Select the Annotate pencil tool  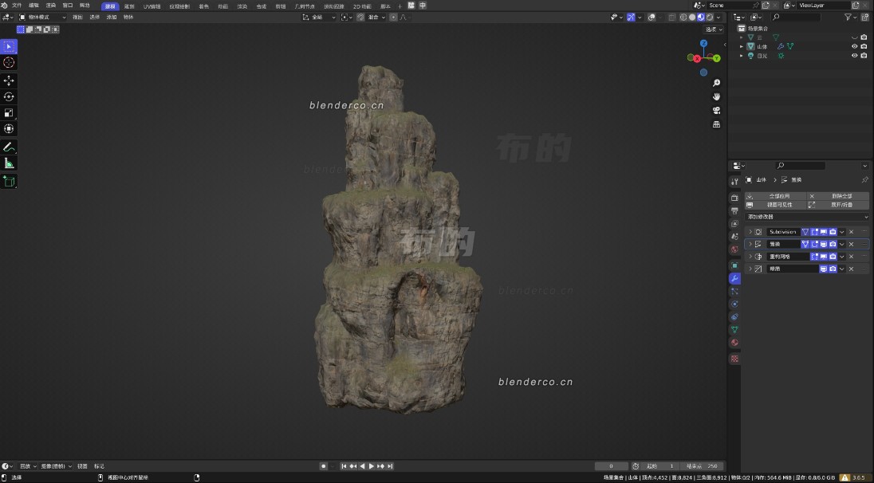tap(8, 147)
